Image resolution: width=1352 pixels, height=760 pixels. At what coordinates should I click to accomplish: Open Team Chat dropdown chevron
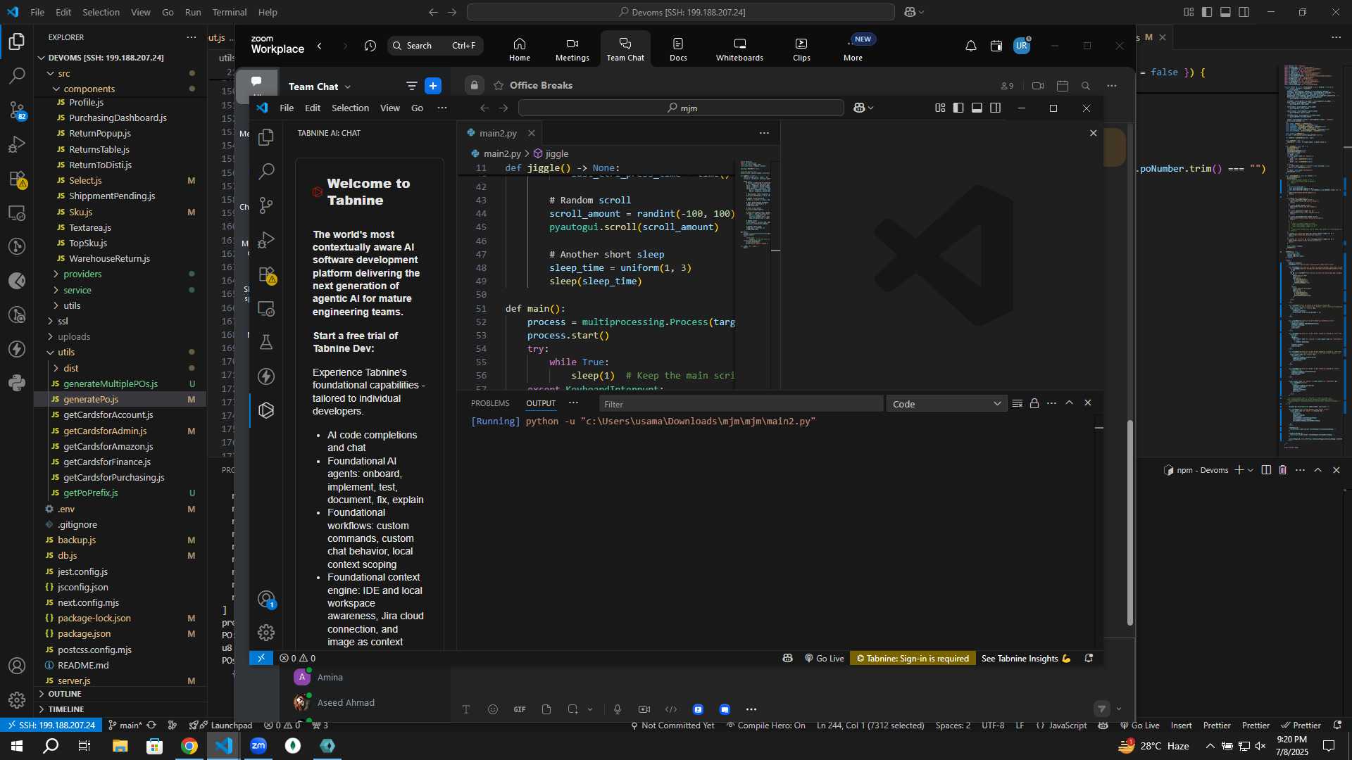(x=348, y=87)
